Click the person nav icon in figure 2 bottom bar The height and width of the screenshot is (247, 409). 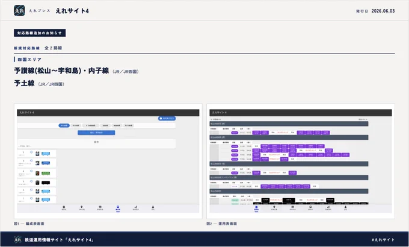[x=345, y=208]
